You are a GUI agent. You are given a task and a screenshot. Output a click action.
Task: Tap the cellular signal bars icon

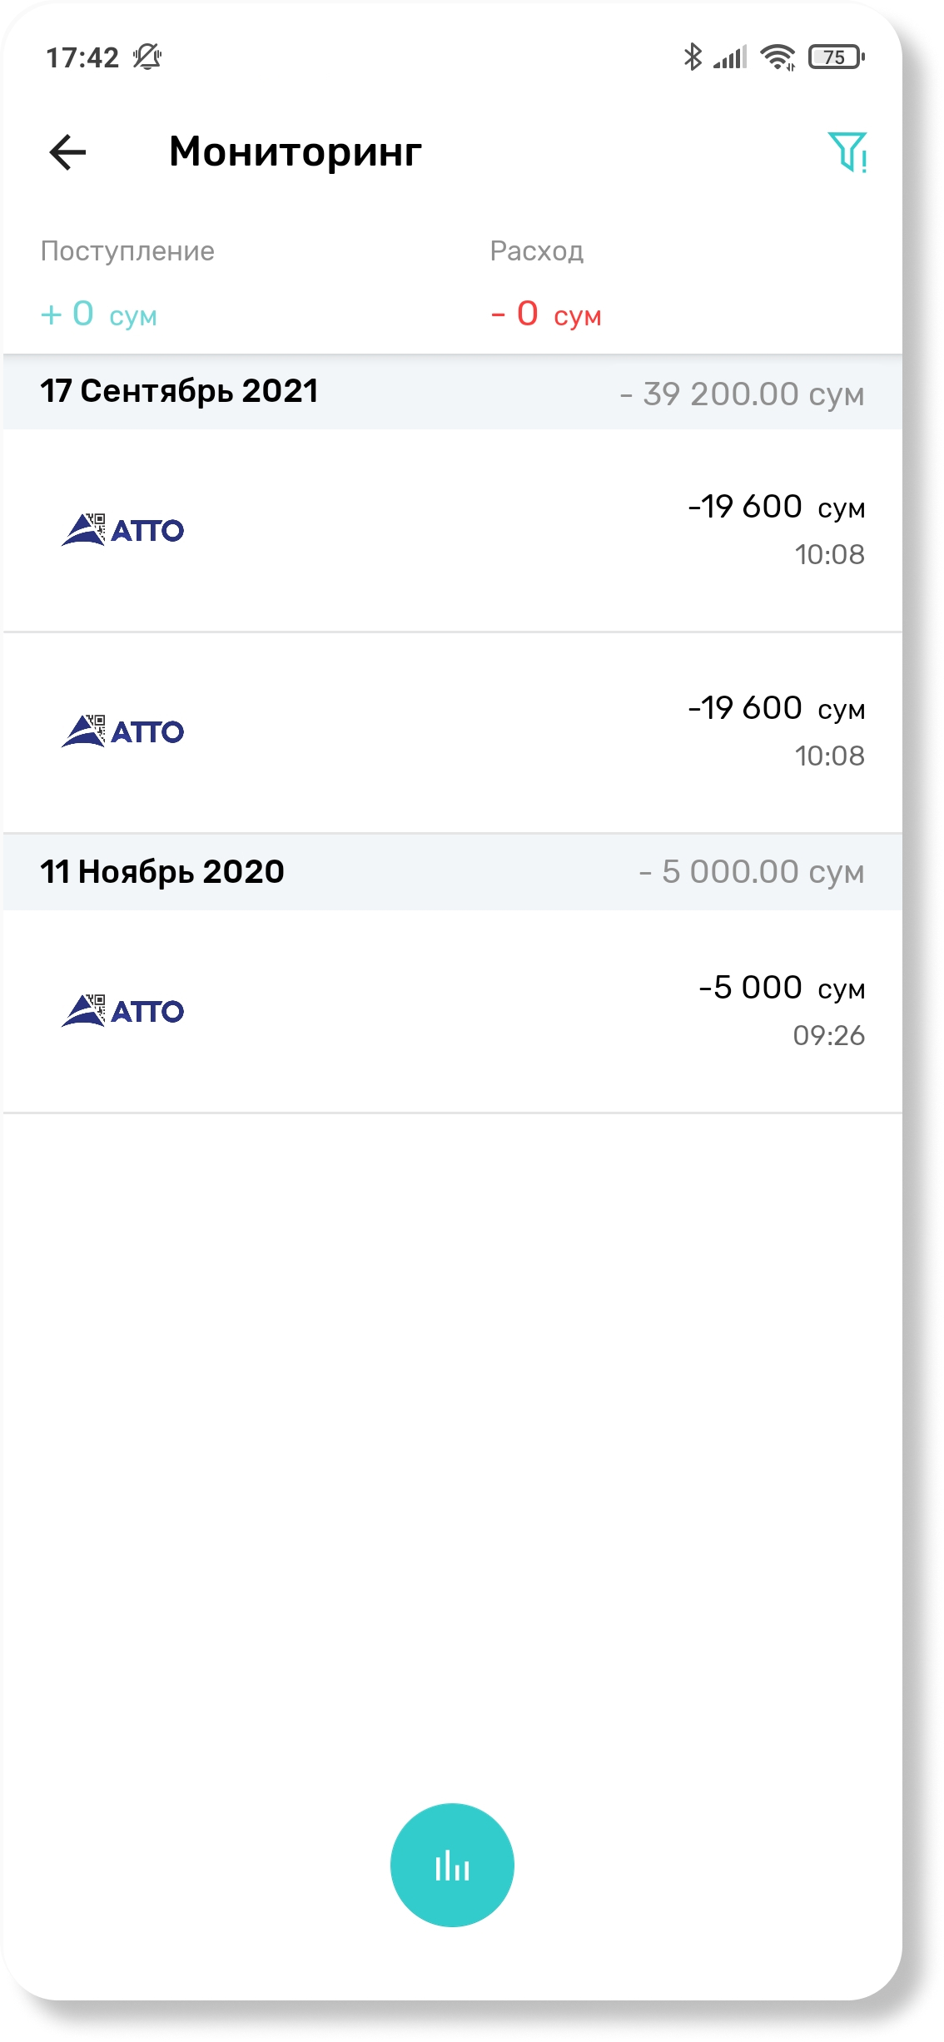click(730, 57)
